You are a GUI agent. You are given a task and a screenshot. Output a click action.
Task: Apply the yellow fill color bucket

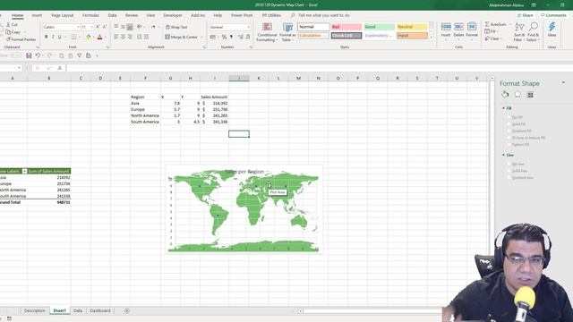click(88, 37)
